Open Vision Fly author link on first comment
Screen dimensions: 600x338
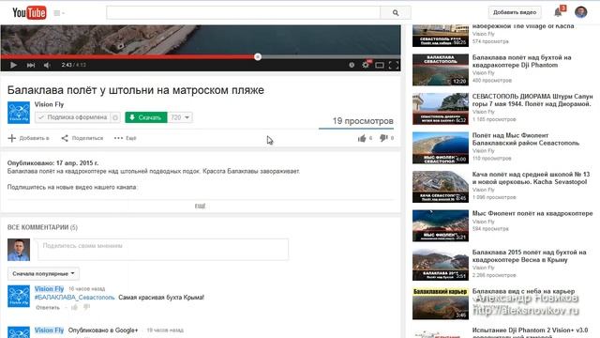click(x=49, y=289)
